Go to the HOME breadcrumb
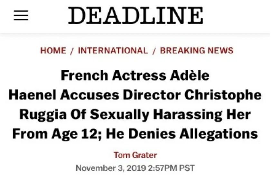Image resolution: width=271 pixels, height=180 pixels. 53,50
